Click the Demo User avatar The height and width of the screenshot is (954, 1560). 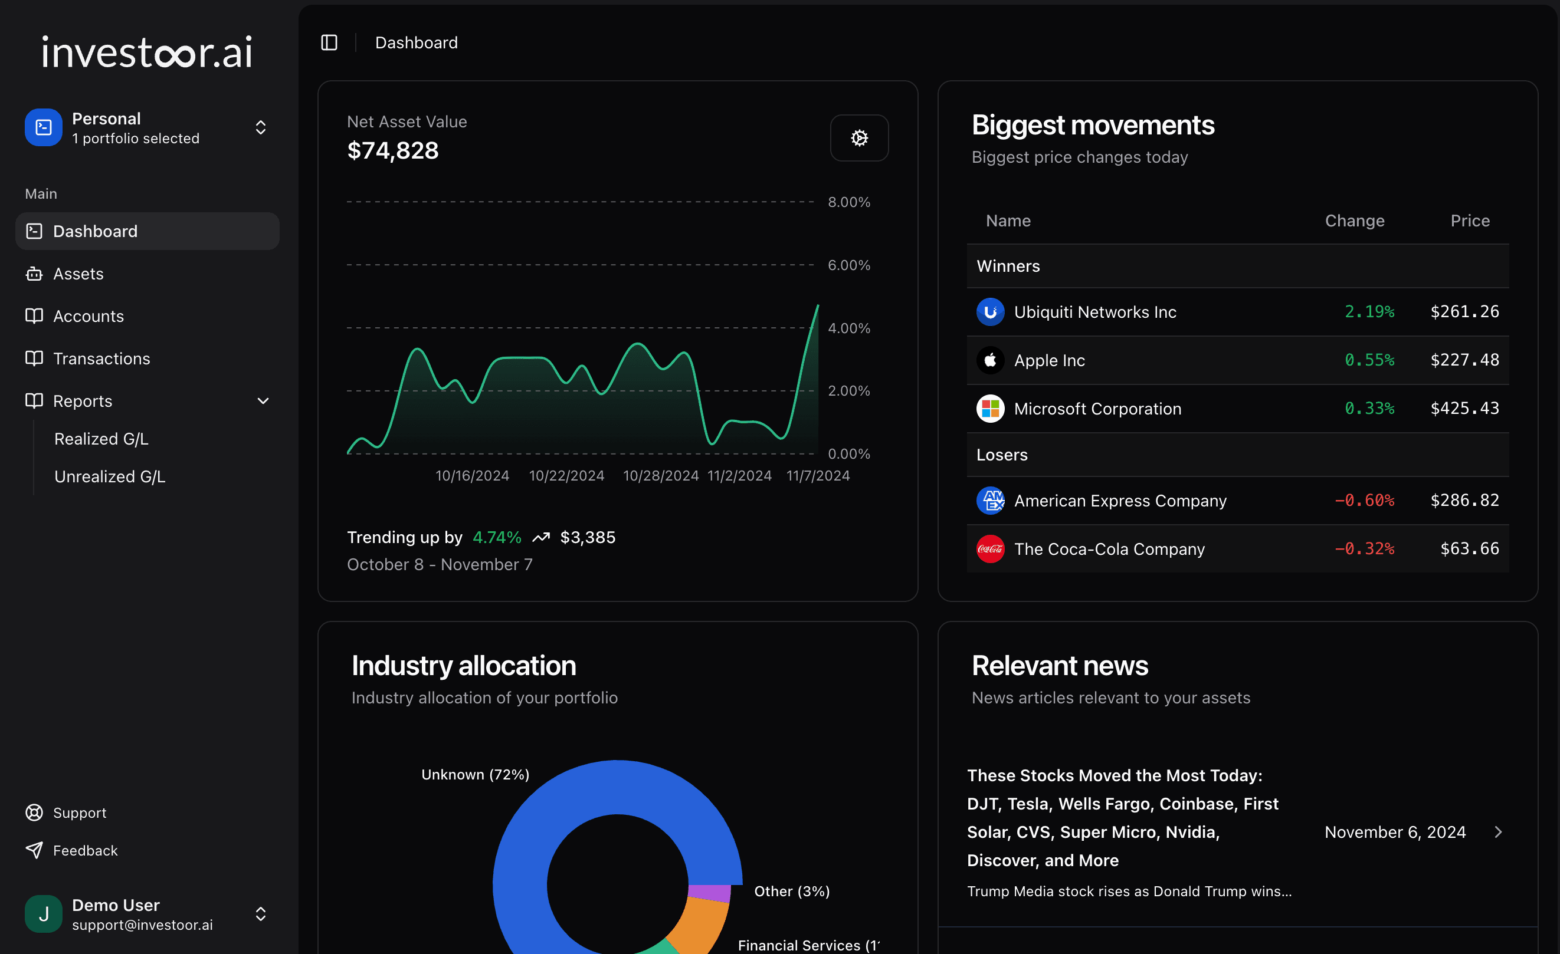44,913
